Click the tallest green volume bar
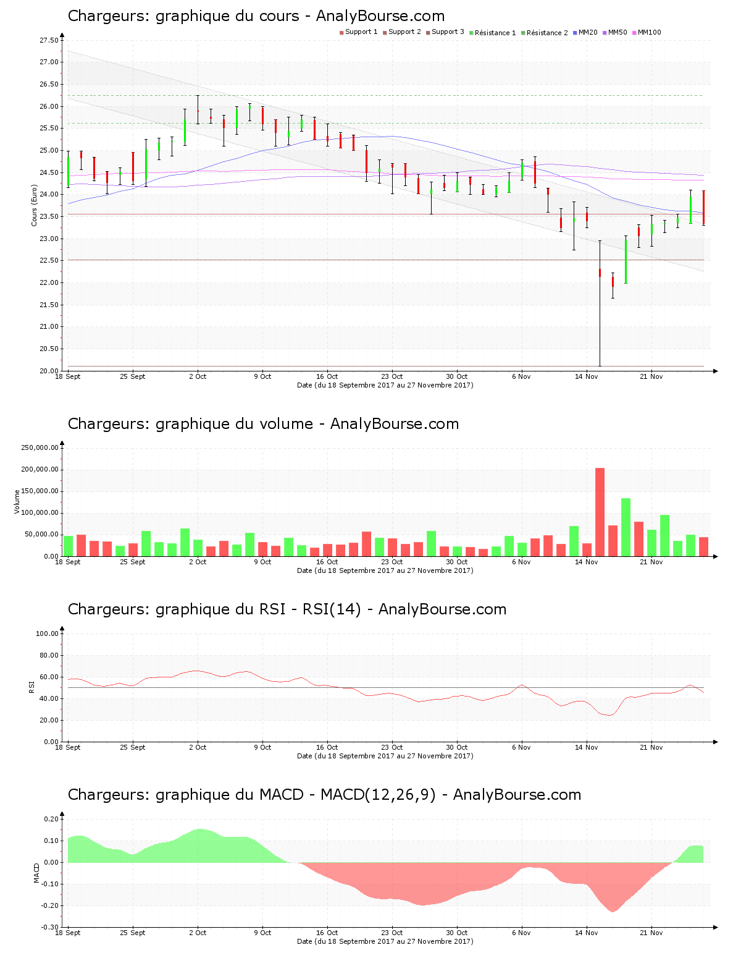The image size is (741, 958). point(626,527)
